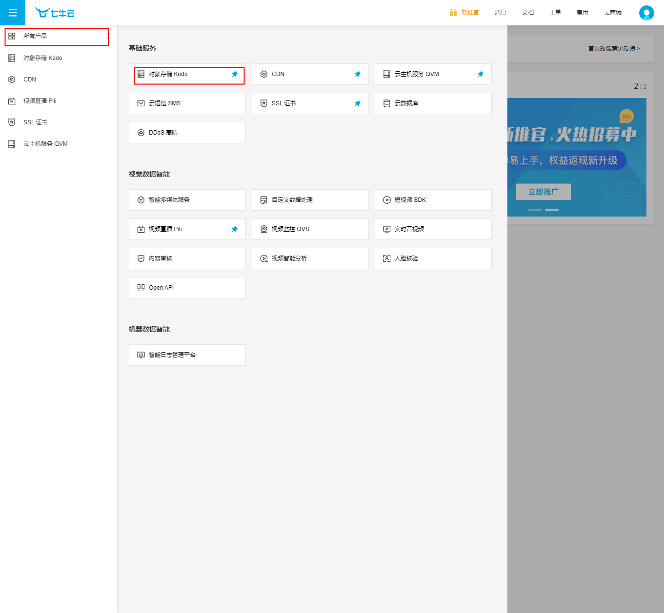The width and height of the screenshot is (664, 613).
Task: Open the 云短信 SMS product tile
Action: tap(187, 103)
